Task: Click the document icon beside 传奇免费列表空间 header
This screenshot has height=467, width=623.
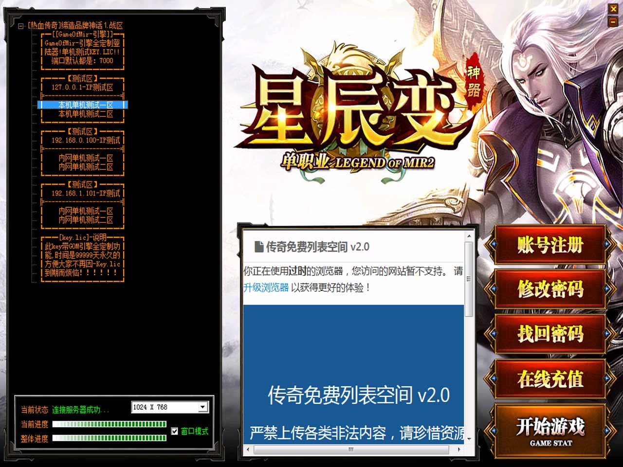Action: click(x=259, y=247)
